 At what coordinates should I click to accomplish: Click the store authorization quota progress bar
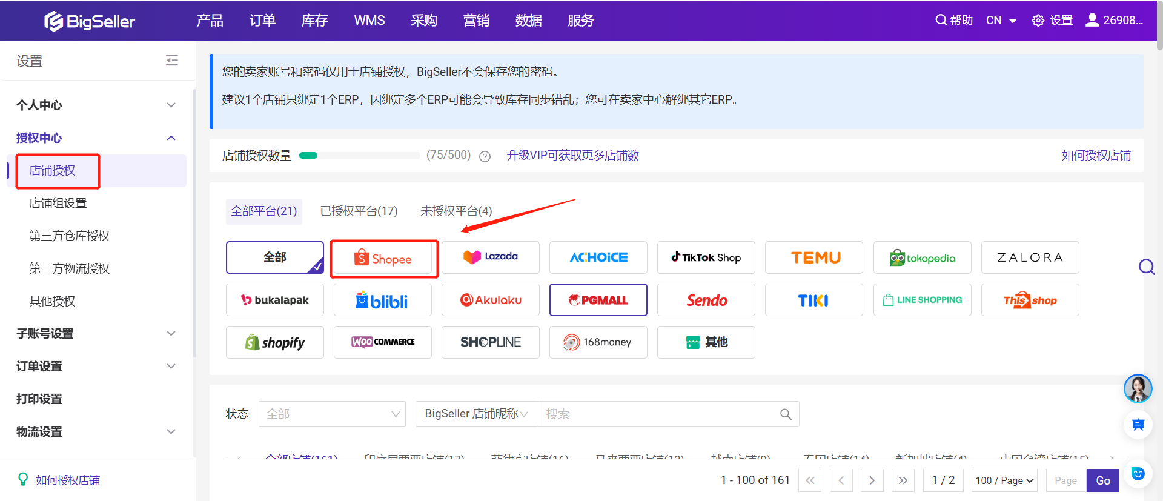(x=359, y=156)
